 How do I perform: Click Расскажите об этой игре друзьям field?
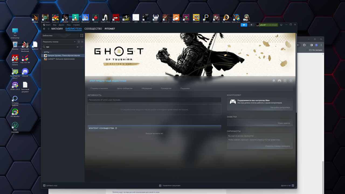(154, 100)
